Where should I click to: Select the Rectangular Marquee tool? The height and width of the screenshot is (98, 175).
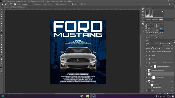1,12
